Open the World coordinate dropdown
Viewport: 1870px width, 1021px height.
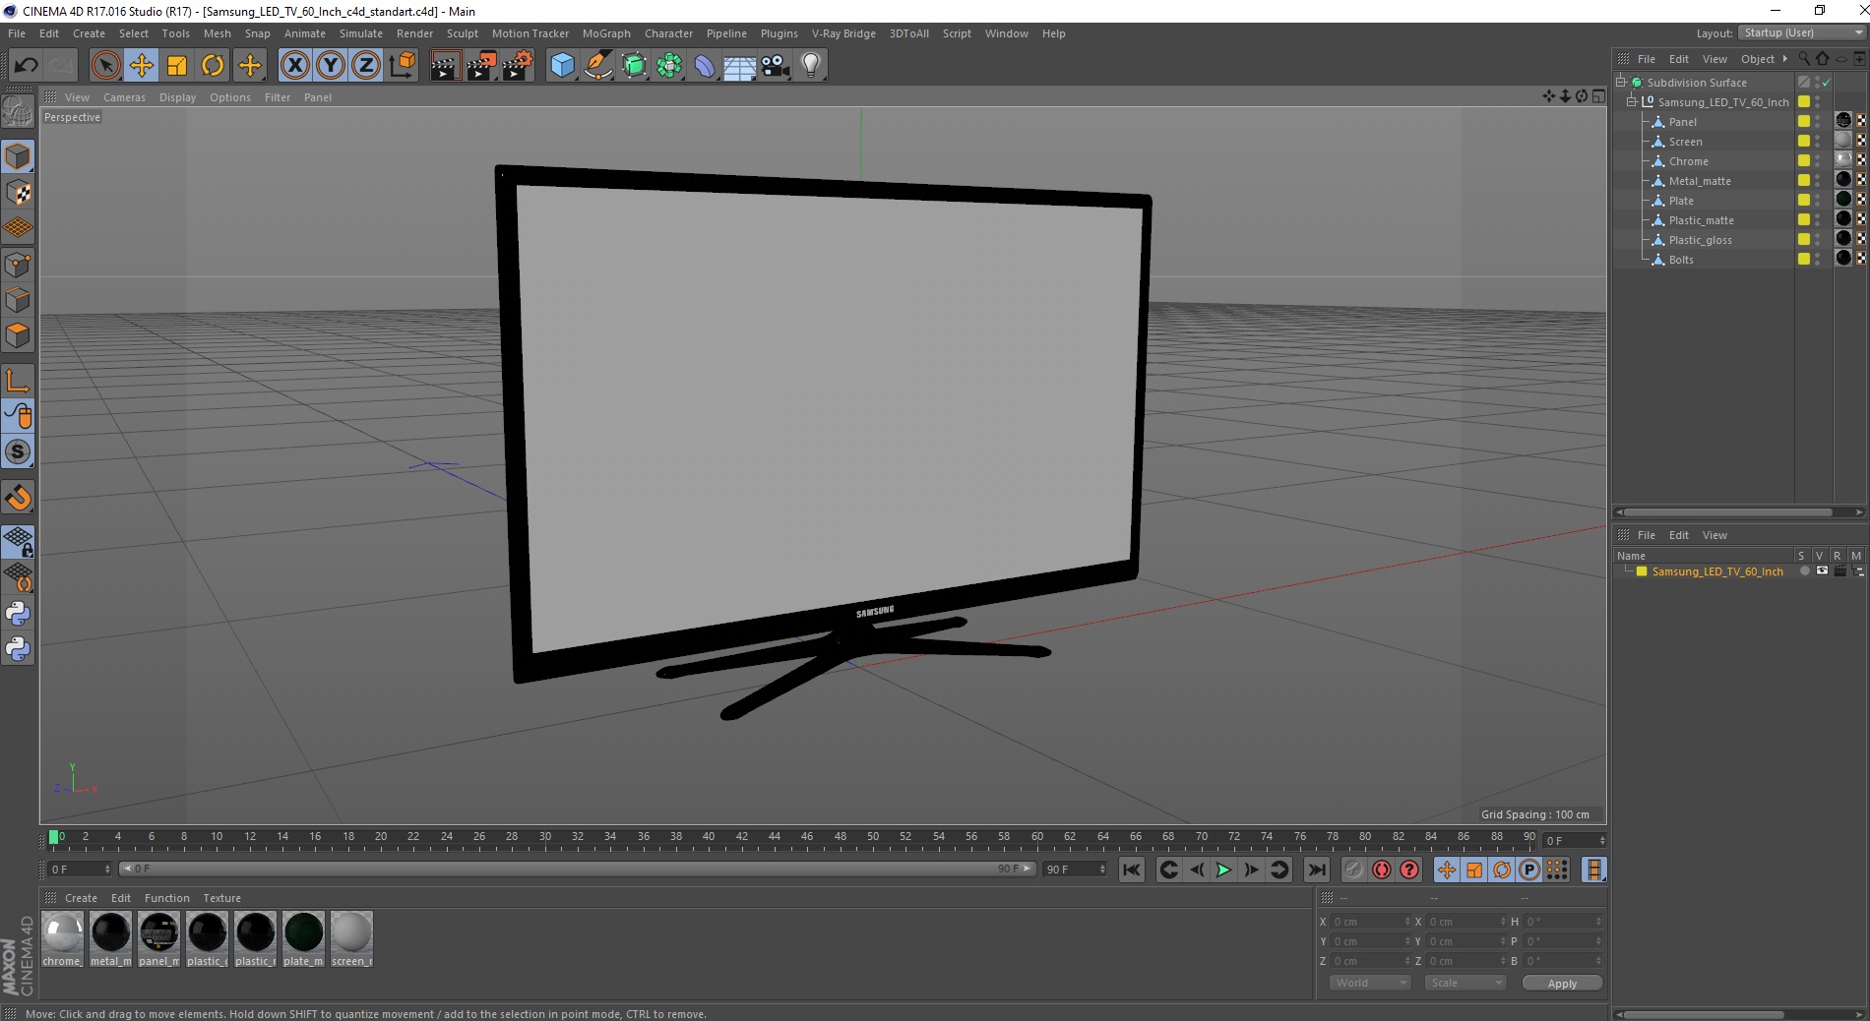tap(1369, 983)
